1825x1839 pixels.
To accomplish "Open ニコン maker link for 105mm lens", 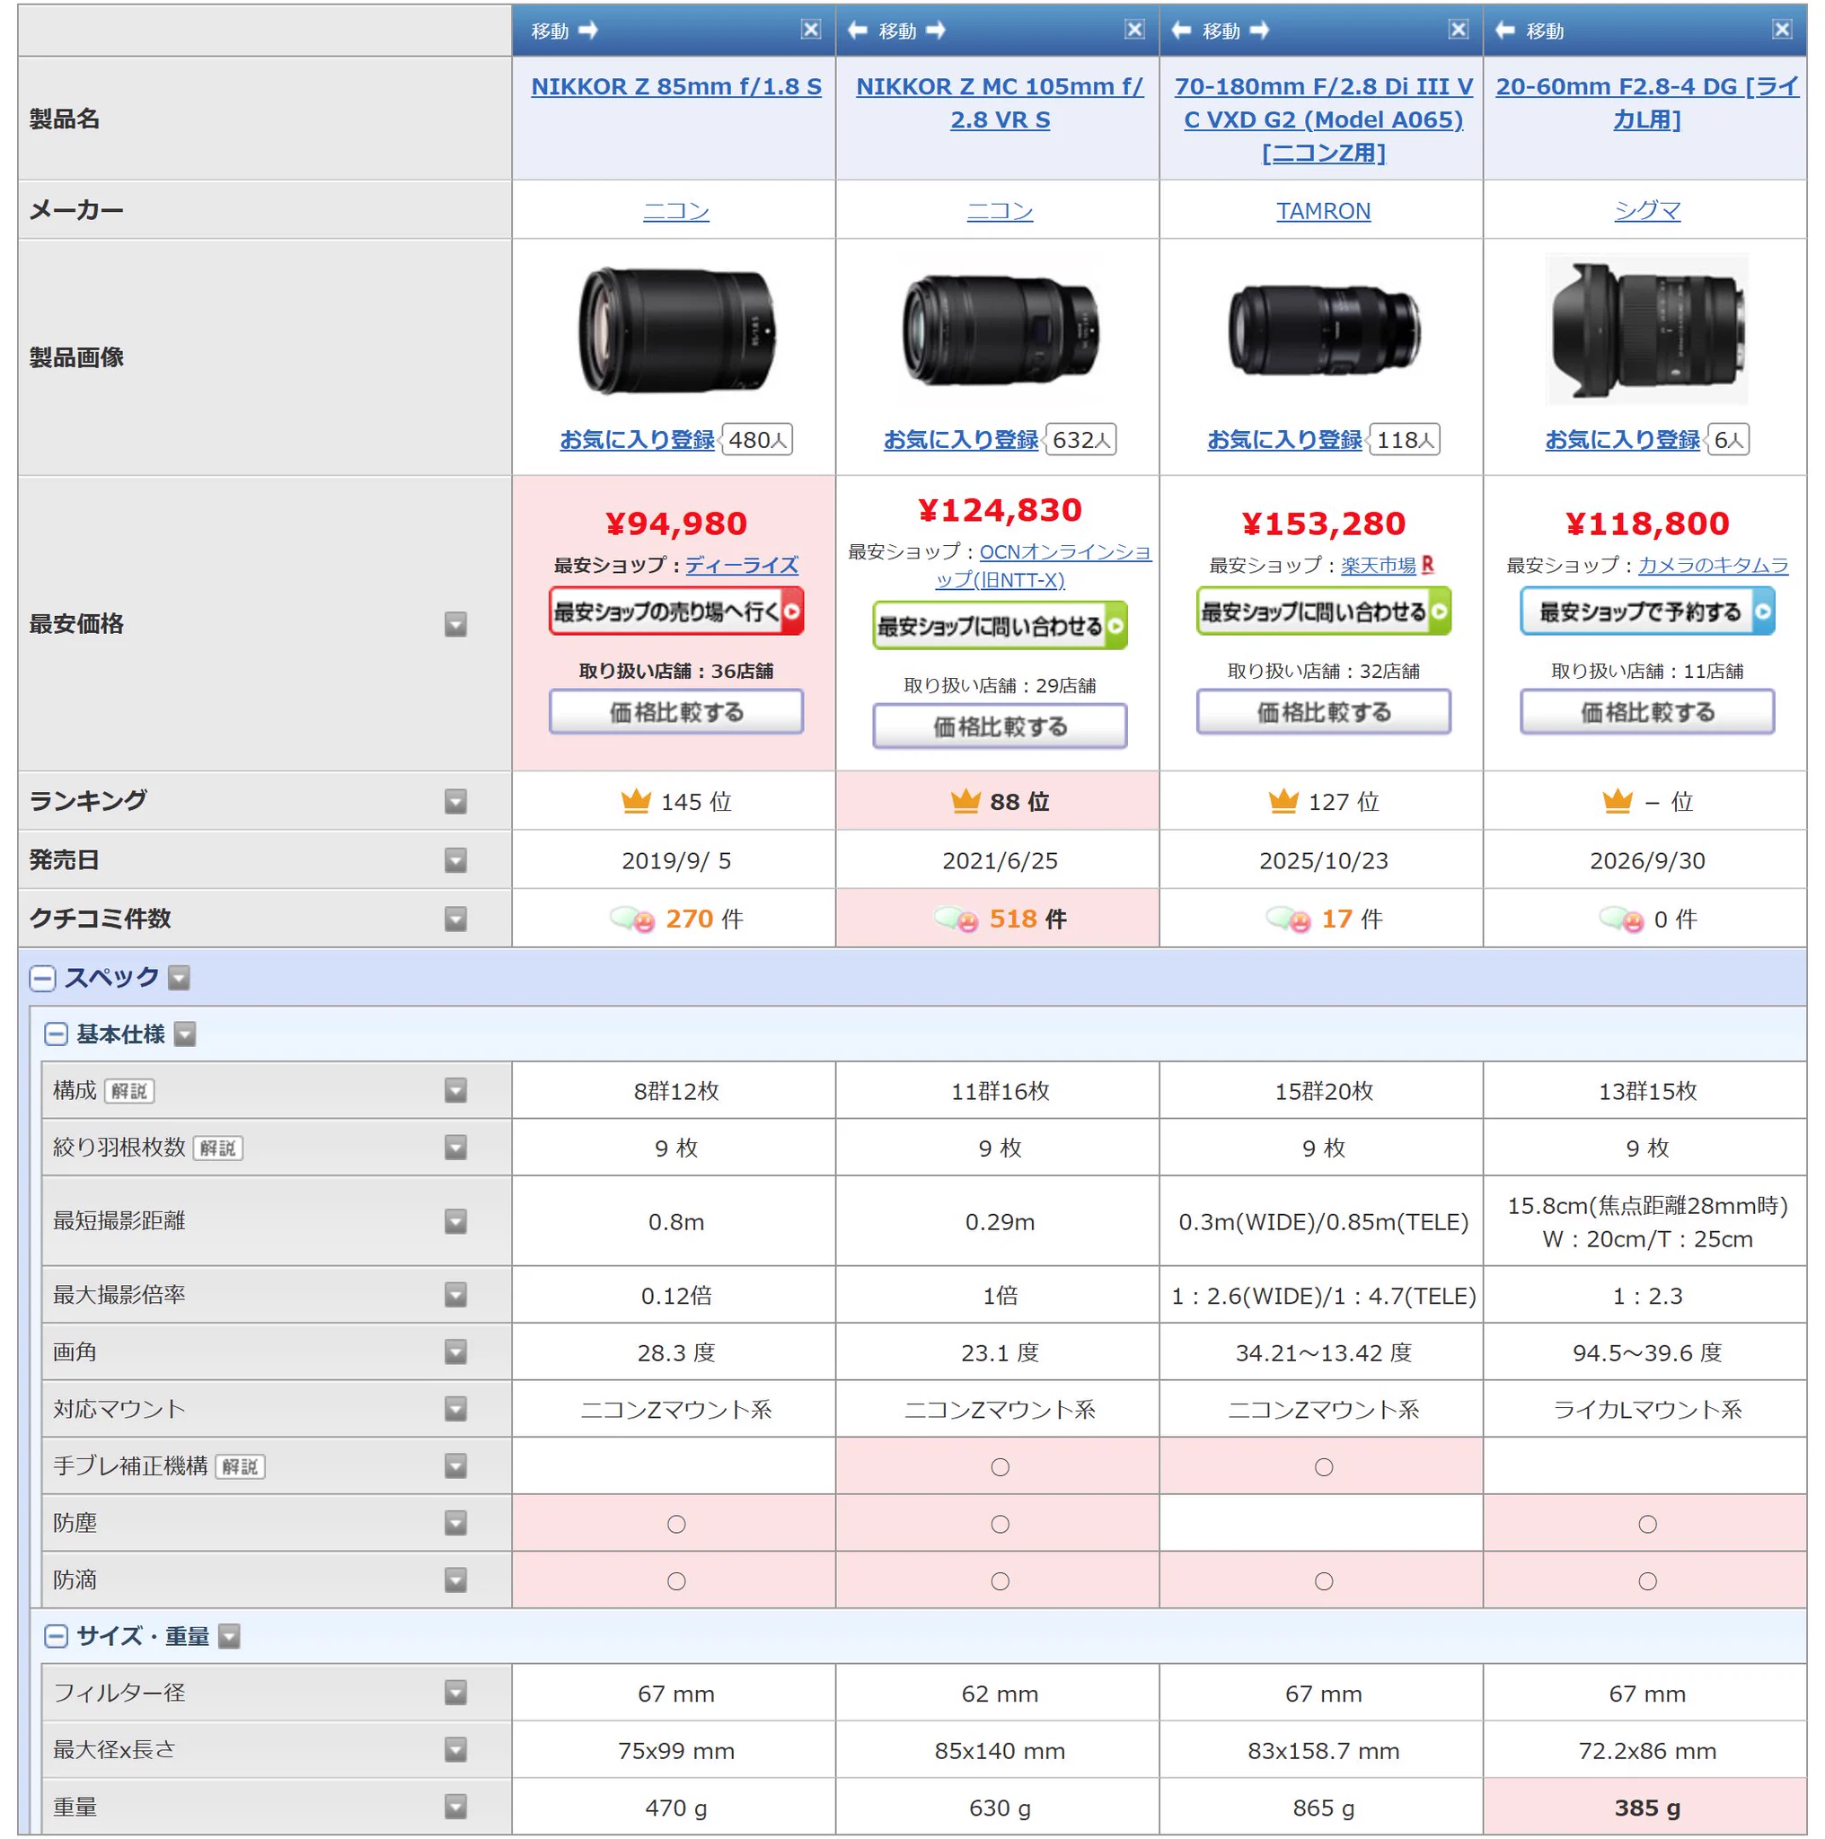I will tap(1000, 210).
